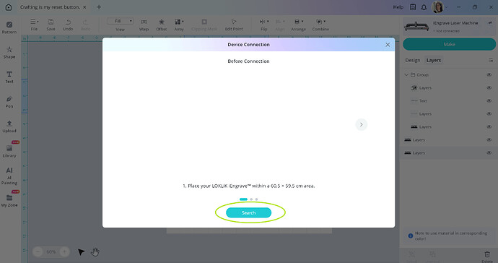The width and height of the screenshot is (498, 263).
Task: Click the 60% zoom level
Action: (51, 252)
